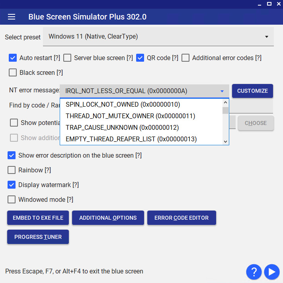Start the blue screen with the play button
Screen dimensions: 283x283
click(271, 271)
